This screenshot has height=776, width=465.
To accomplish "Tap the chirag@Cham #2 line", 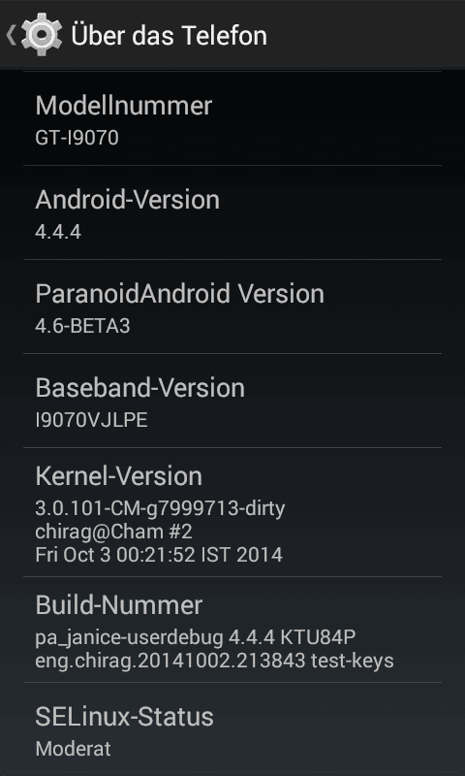I will [x=113, y=532].
